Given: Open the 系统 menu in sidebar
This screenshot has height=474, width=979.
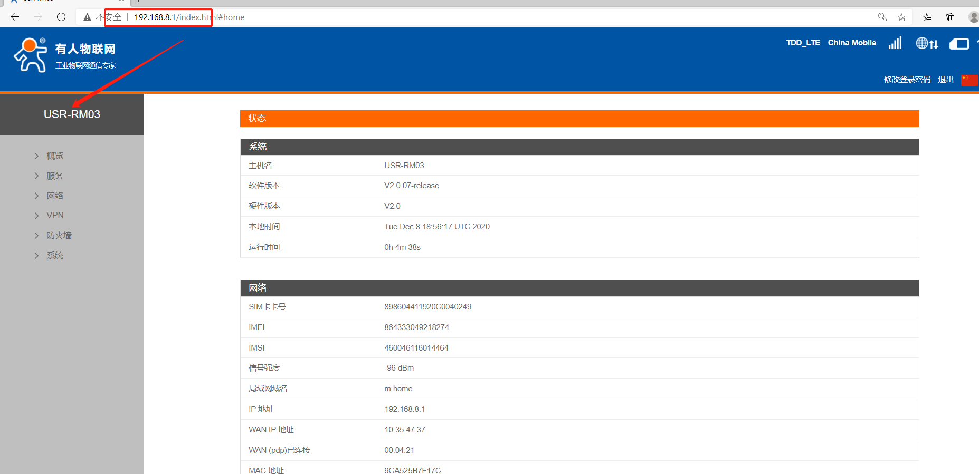Looking at the screenshot, I should tap(54, 256).
